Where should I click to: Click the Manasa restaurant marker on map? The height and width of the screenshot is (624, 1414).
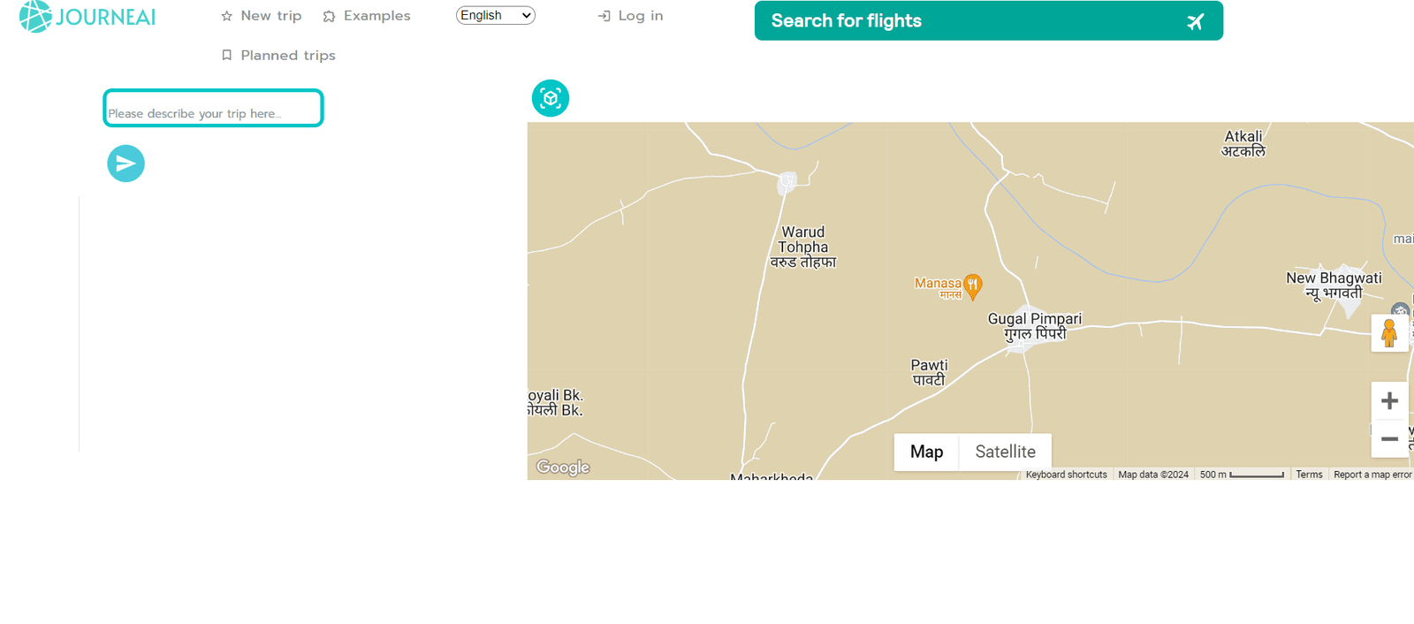click(x=973, y=285)
